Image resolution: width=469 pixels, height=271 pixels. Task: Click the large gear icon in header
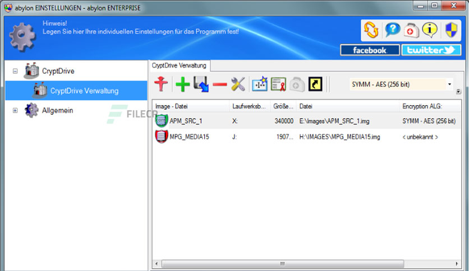pos(22,37)
